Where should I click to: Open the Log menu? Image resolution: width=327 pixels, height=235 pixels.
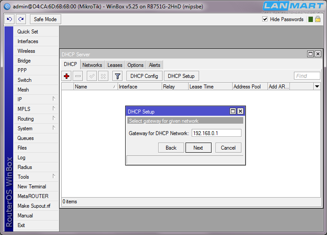click(x=36, y=158)
